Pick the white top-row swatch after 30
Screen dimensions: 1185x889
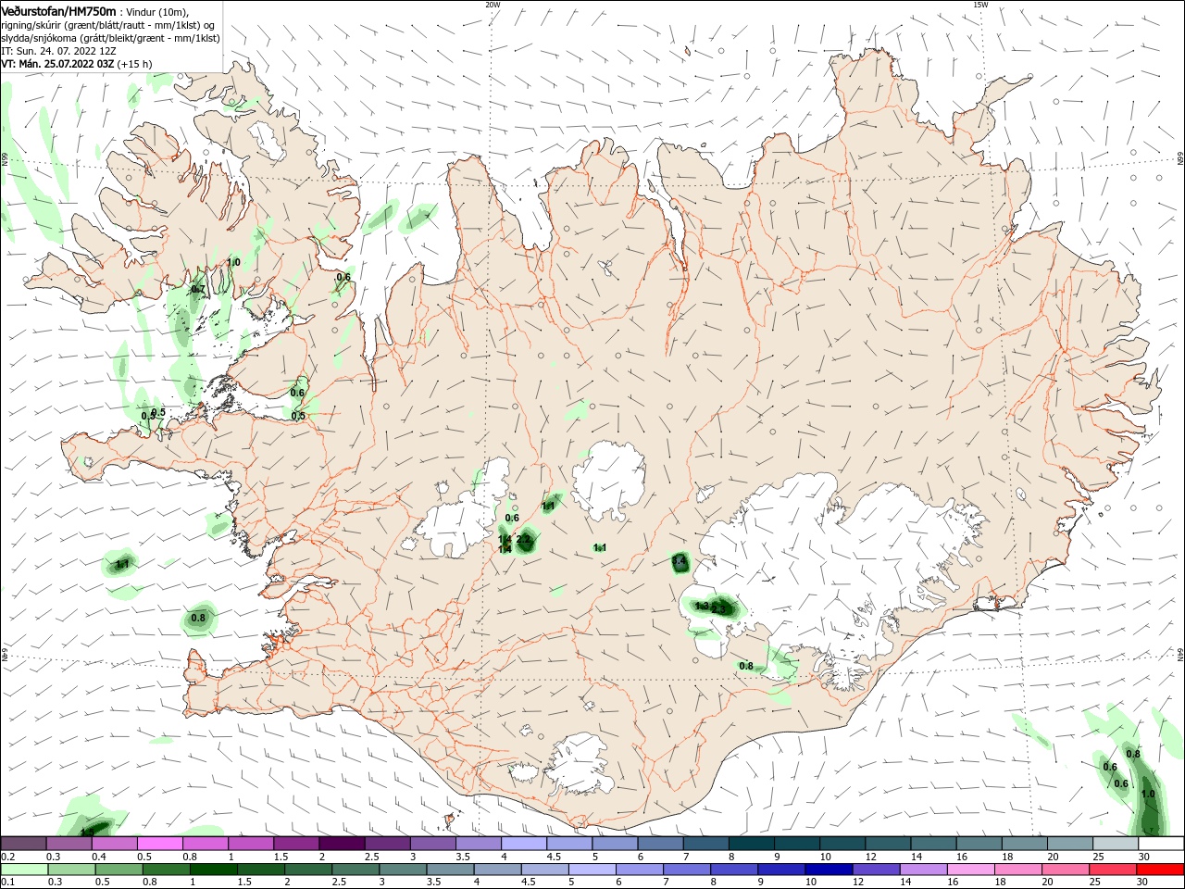point(1161,844)
